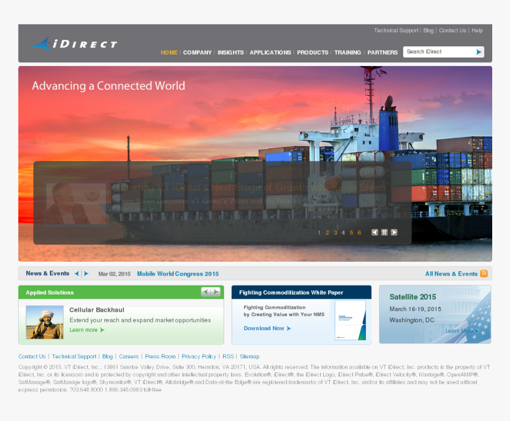The height and width of the screenshot is (421, 510).
Task: Open Blog link in top bar
Action: (x=428, y=30)
